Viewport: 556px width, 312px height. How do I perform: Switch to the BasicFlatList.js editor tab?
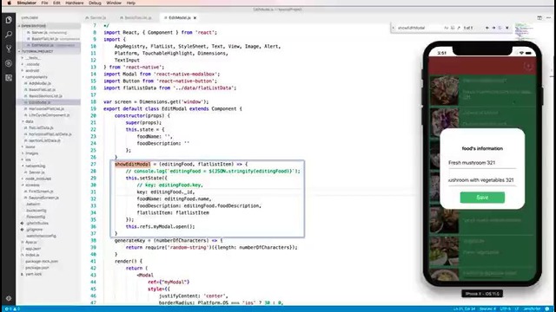(x=137, y=17)
